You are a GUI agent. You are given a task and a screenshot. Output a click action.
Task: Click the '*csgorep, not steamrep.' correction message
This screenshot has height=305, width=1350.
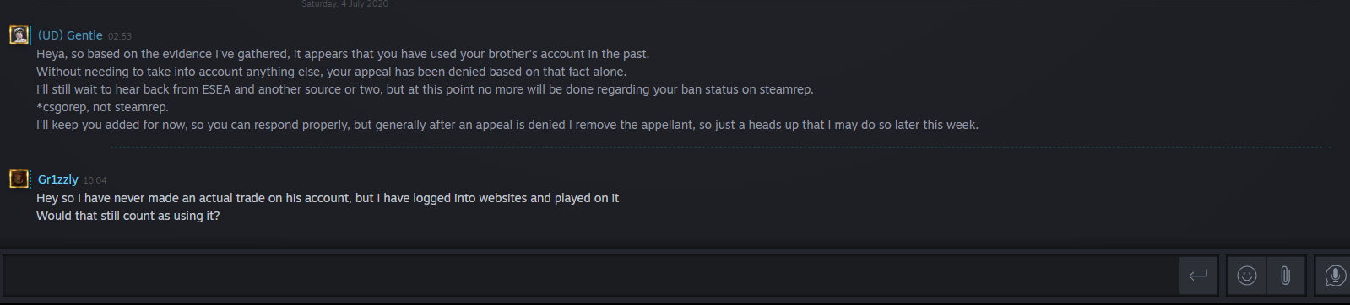click(102, 107)
